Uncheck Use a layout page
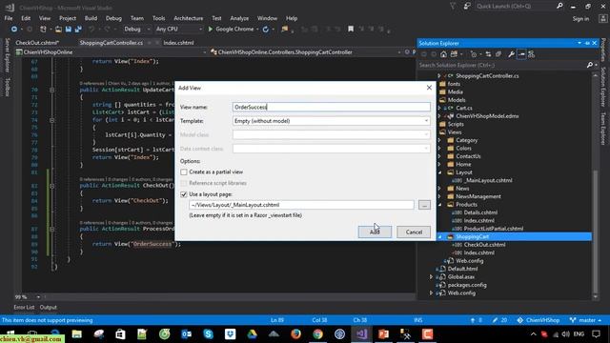 coord(184,194)
